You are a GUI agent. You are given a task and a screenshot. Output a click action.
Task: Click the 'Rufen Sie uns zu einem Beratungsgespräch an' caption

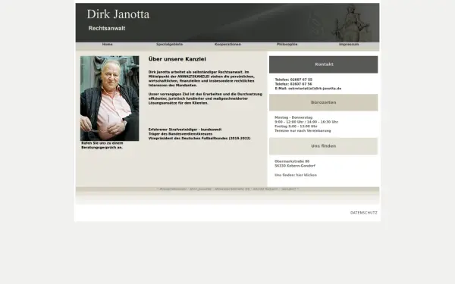coord(102,145)
